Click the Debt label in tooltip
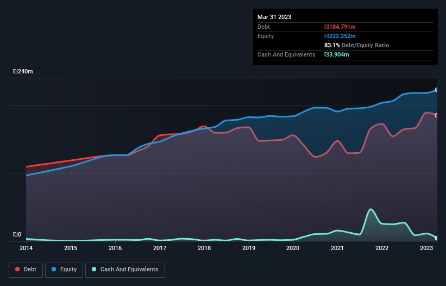Viewport: 446px width, 286px height. coord(263,27)
